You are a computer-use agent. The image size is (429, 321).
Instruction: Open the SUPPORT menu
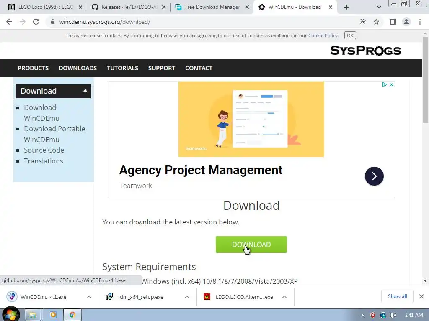click(x=162, y=68)
